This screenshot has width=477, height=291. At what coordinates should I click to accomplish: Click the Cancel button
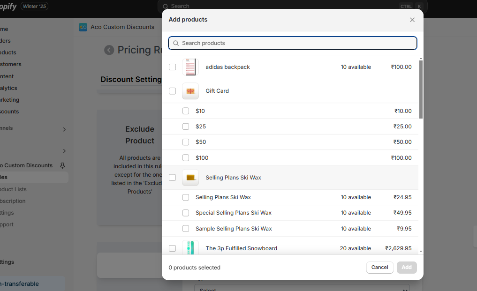tap(379, 267)
